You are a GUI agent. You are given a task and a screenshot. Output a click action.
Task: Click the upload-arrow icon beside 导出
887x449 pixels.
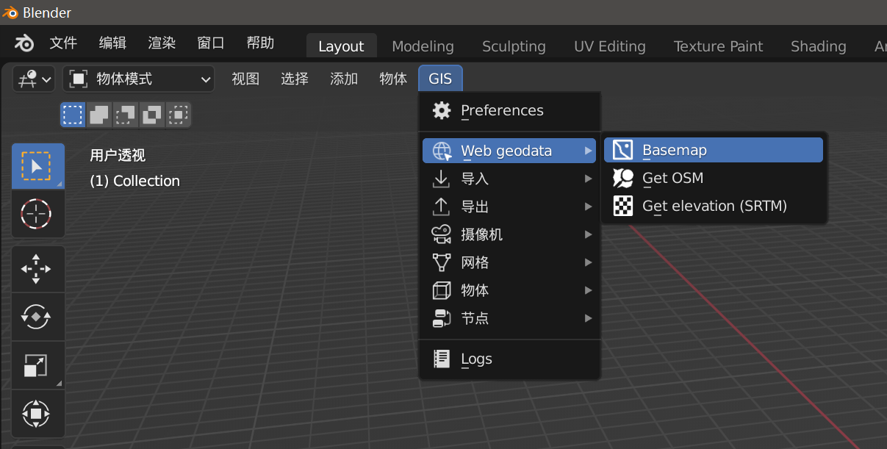pos(442,206)
